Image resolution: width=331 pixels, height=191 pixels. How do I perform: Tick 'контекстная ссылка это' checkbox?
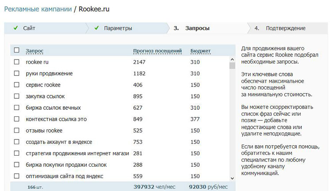[x=16, y=119]
